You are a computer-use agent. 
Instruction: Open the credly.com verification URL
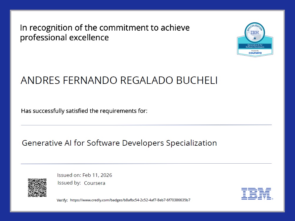coord(130,200)
